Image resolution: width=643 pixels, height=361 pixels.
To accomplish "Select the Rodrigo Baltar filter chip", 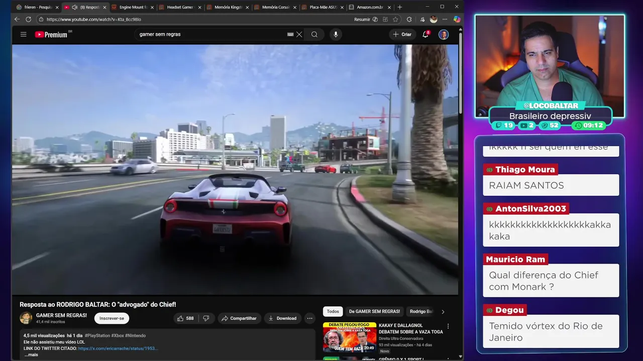I will pyautogui.click(x=421, y=311).
